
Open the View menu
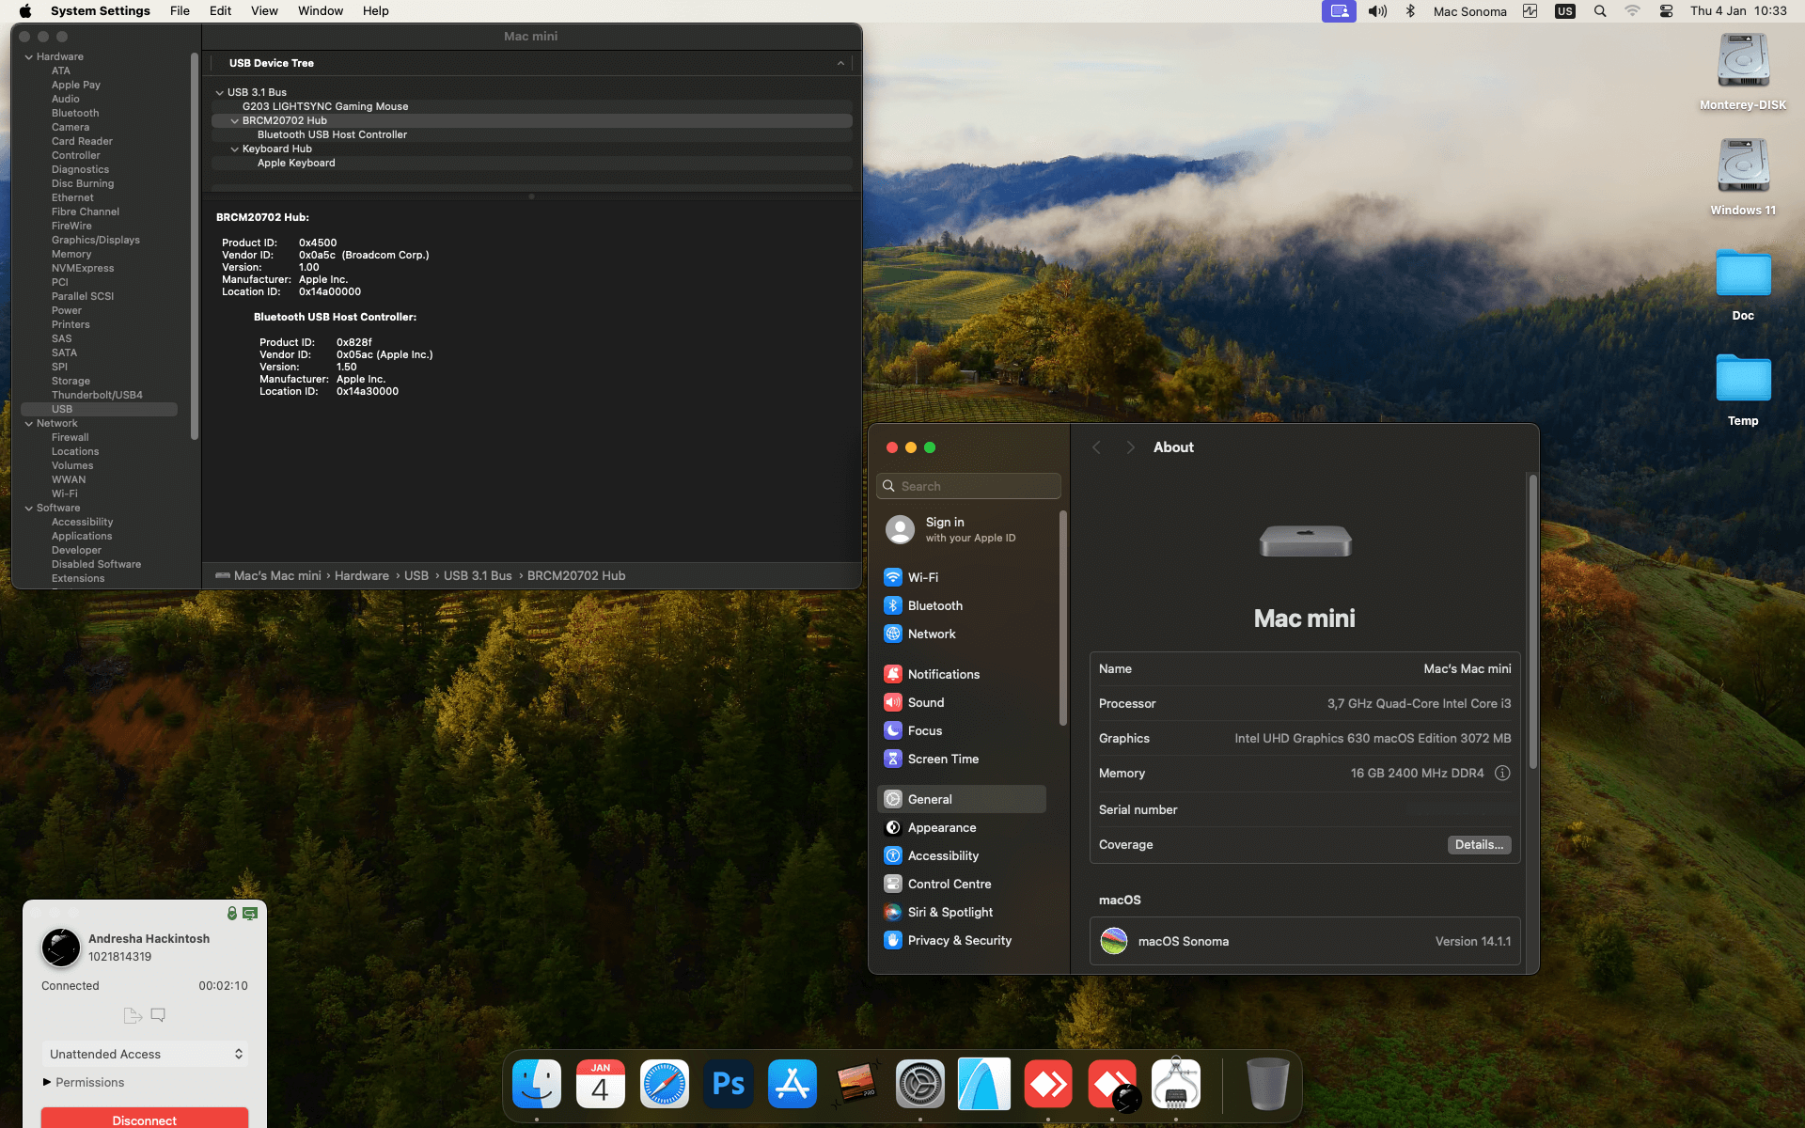pos(264,11)
